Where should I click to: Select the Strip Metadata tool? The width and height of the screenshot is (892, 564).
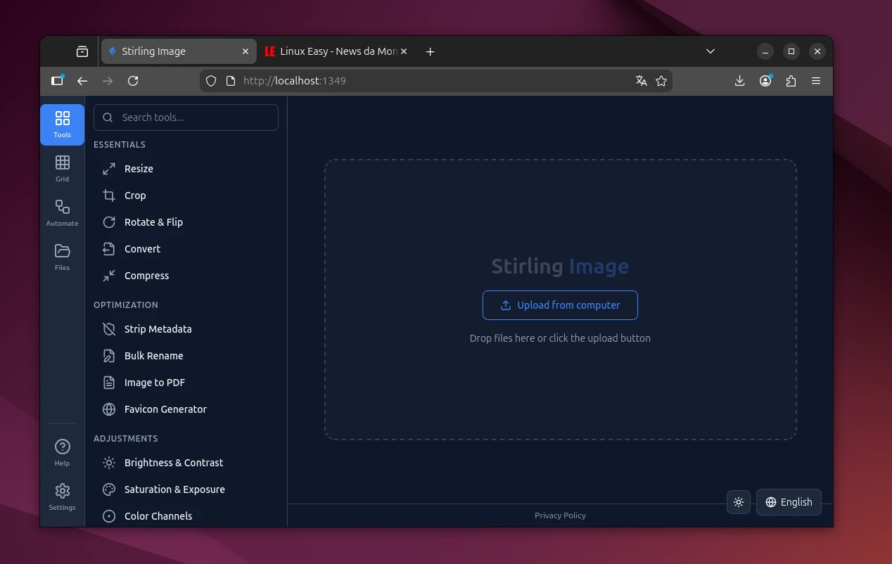tap(158, 328)
